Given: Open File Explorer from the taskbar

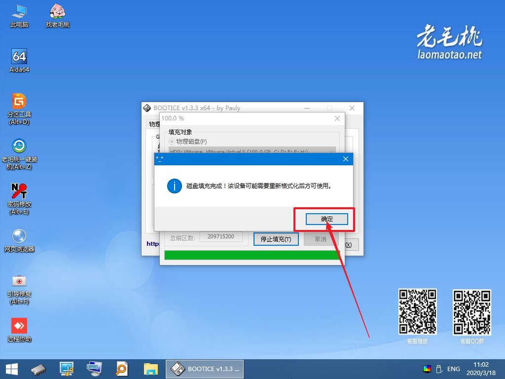Looking at the screenshot, I should 151,369.
